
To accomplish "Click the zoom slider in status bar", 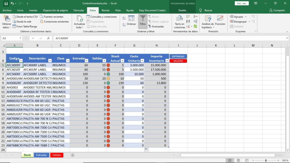I will 266,160.
